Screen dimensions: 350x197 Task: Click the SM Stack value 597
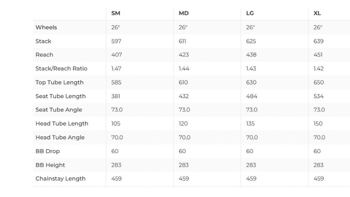coord(116,41)
